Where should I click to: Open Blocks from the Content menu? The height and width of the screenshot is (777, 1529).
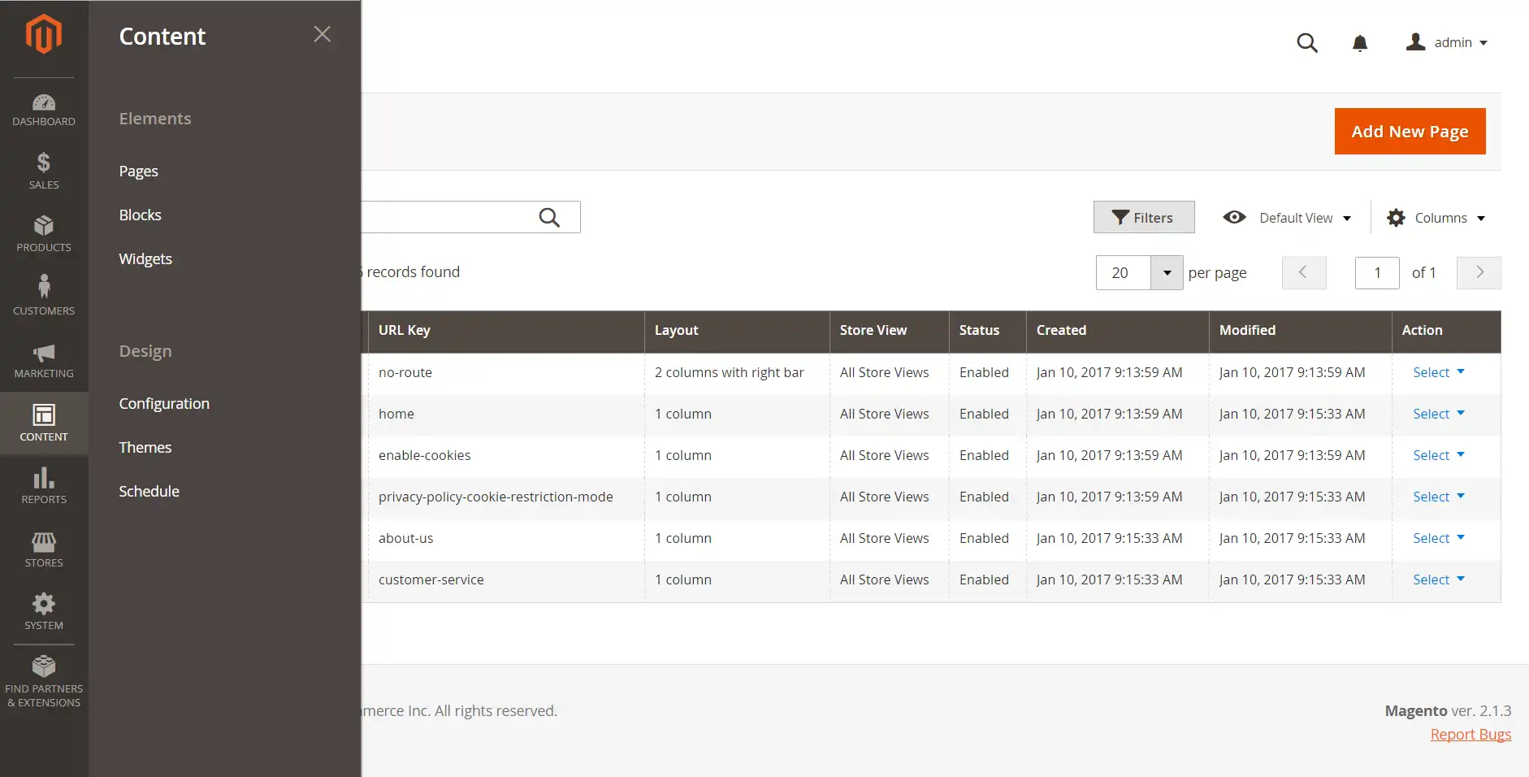click(141, 215)
